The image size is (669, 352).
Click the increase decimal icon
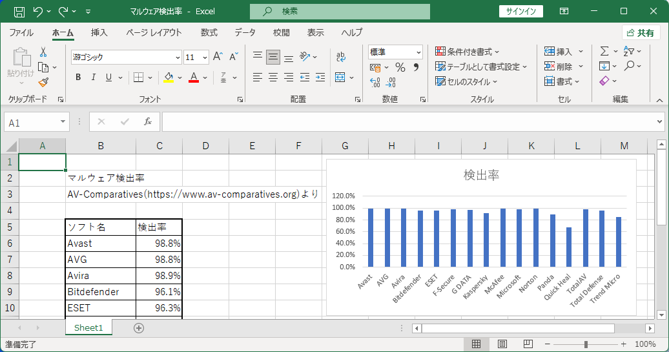pos(375,82)
